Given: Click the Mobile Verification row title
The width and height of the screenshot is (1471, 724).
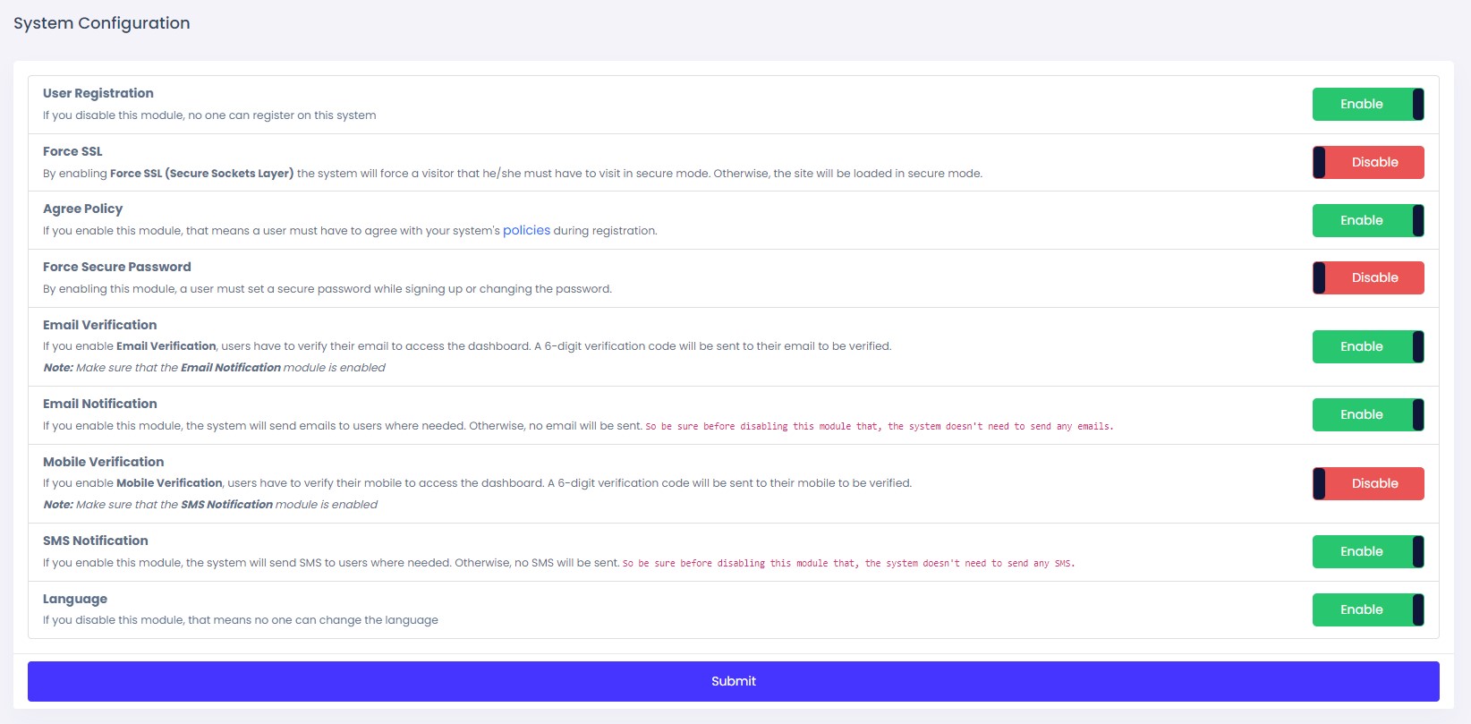Looking at the screenshot, I should click(103, 462).
